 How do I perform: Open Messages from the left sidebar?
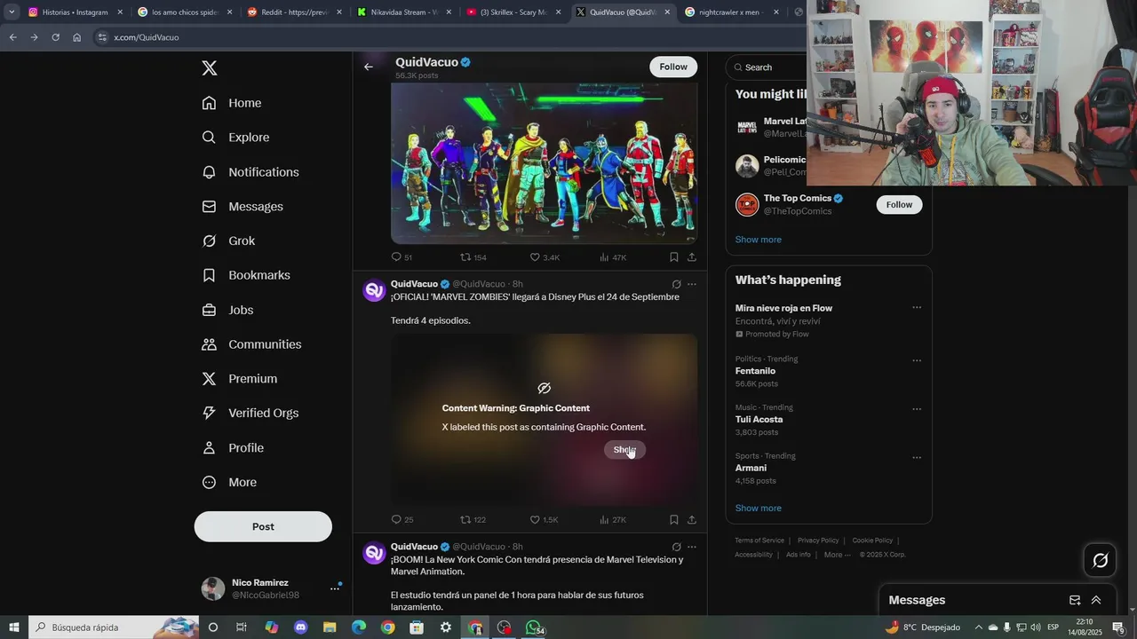[x=243, y=207]
